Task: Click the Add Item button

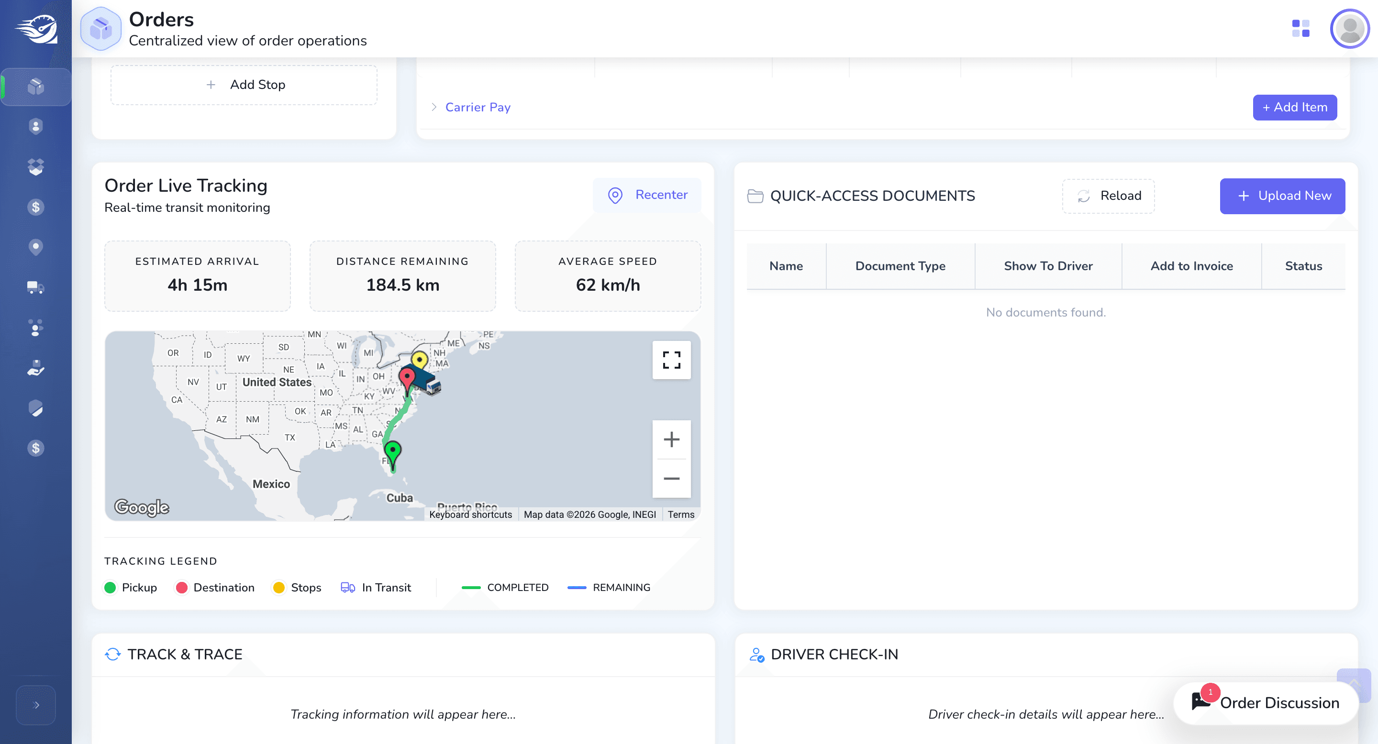Action: coord(1295,108)
